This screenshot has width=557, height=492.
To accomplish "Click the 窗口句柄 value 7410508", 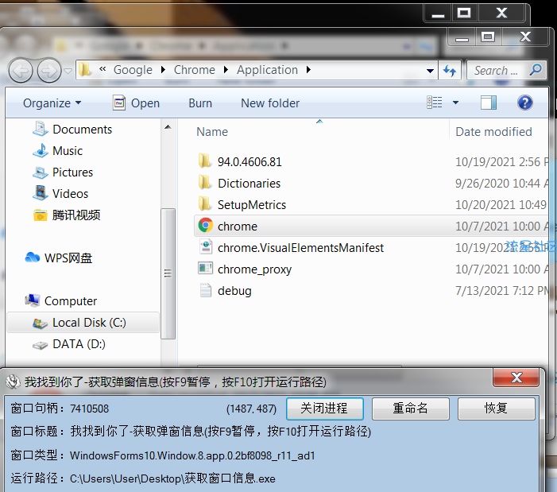I will pos(90,409).
